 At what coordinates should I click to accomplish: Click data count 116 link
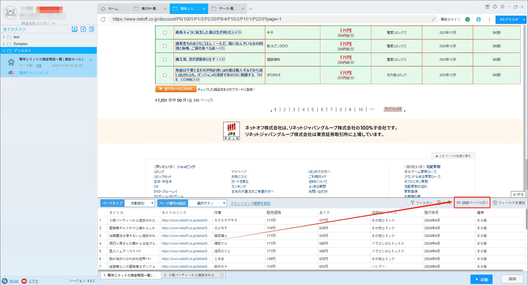[x=39, y=66]
